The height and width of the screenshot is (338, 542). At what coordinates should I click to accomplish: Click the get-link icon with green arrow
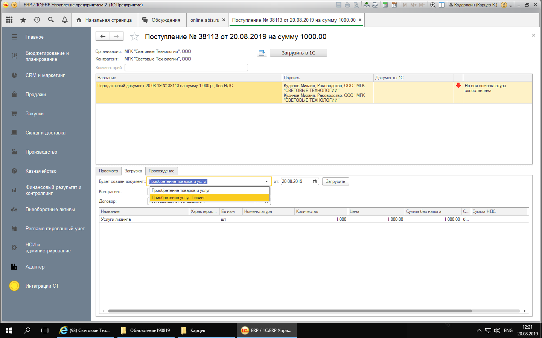[367, 5]
